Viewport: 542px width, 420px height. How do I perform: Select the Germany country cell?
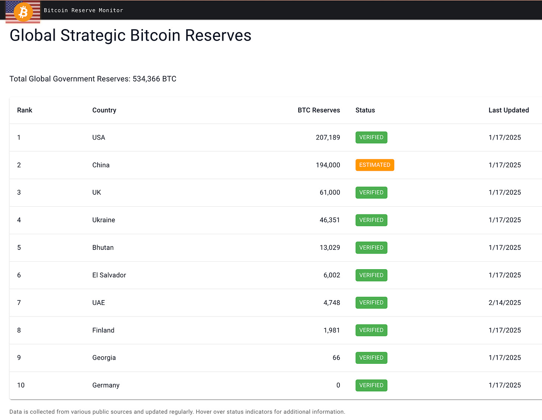[106, 385]
